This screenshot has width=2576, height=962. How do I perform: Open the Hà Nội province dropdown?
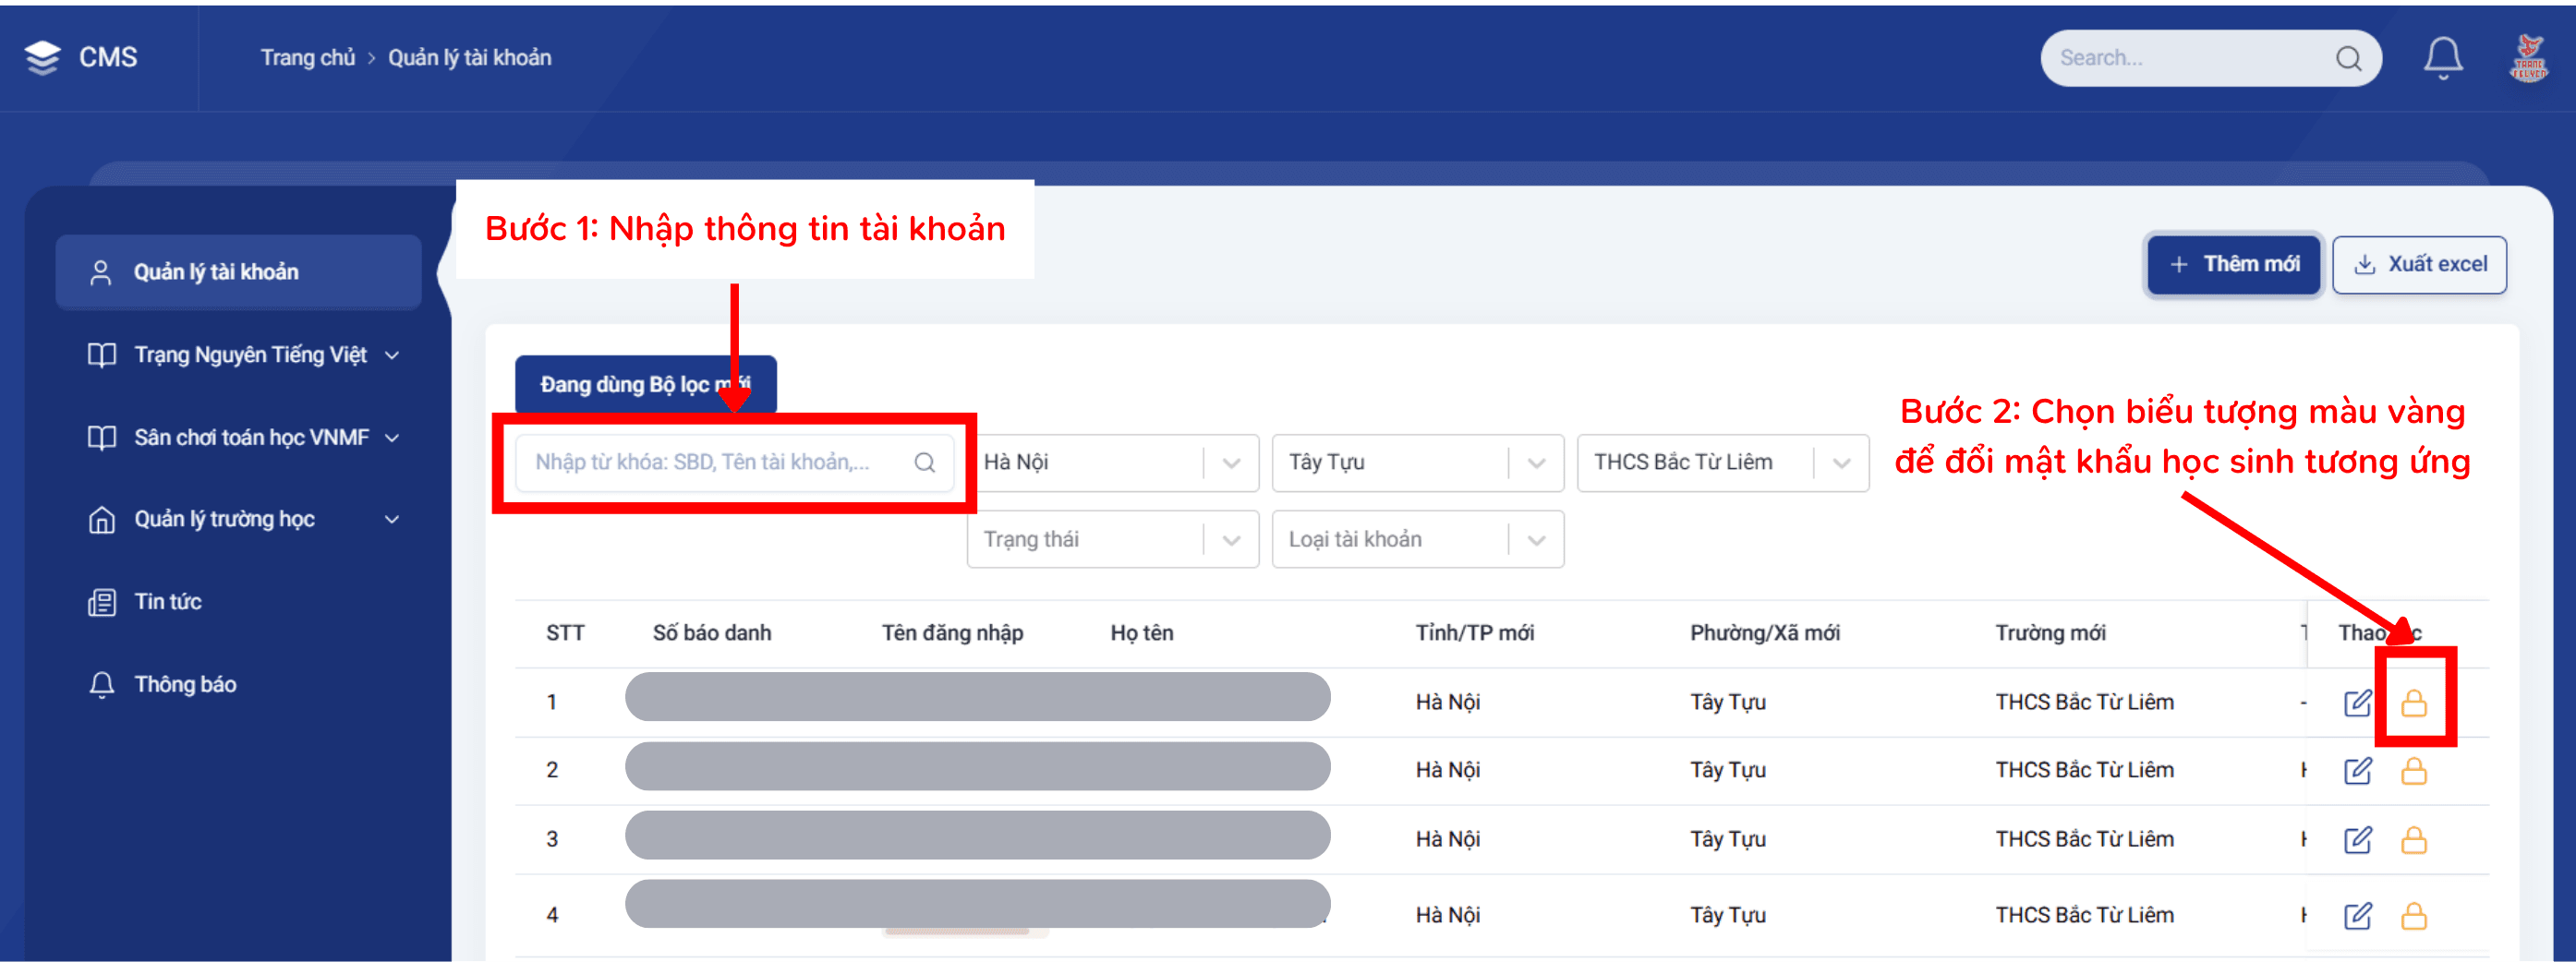pos(1112,462)
